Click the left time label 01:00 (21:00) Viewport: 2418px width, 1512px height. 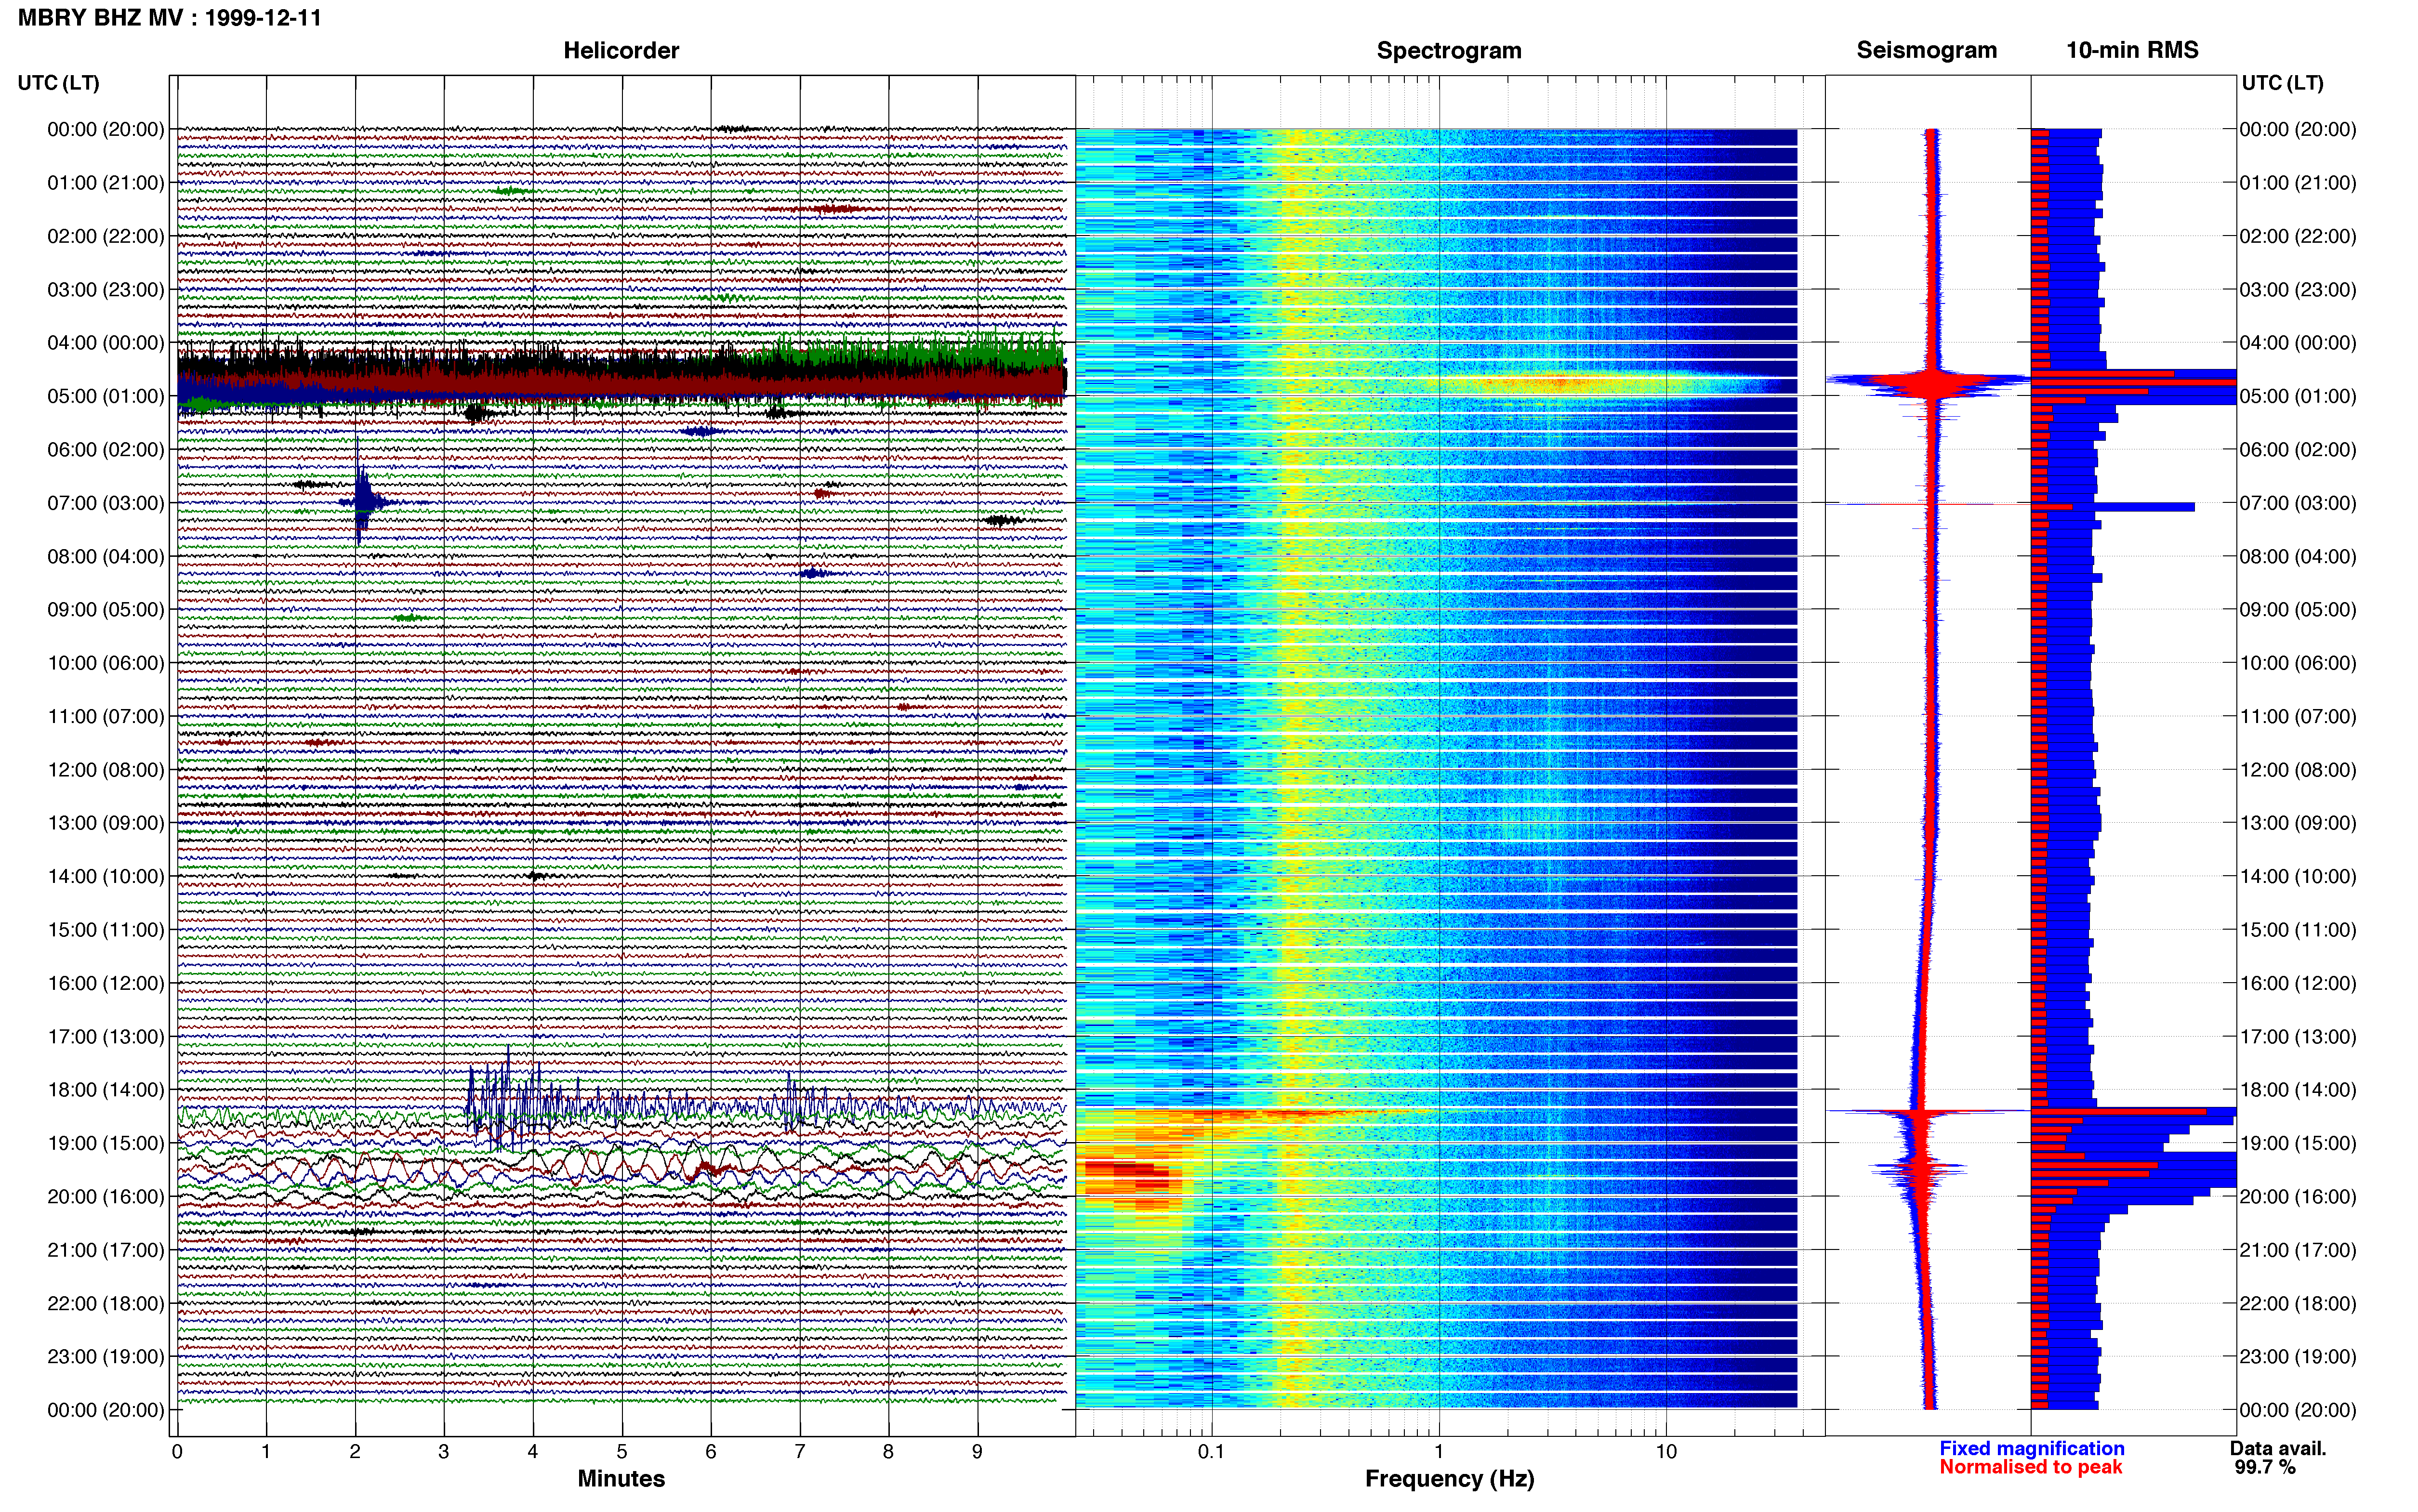(106, 183)
